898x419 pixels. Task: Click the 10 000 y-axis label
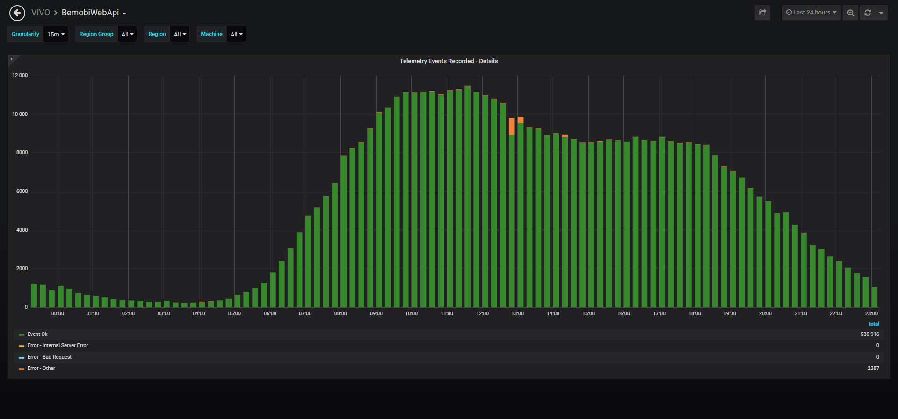(20, 114)
